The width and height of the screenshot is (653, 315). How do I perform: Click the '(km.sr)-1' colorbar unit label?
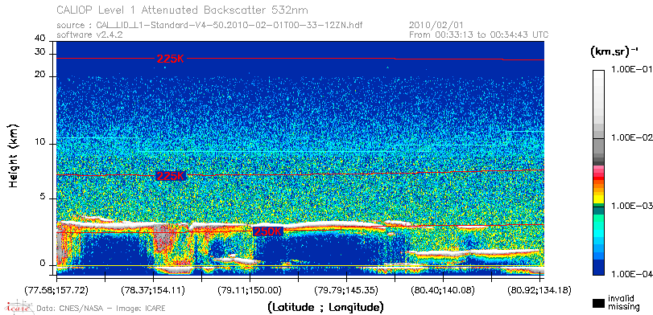pyautogui.click(x=614, y=52)
